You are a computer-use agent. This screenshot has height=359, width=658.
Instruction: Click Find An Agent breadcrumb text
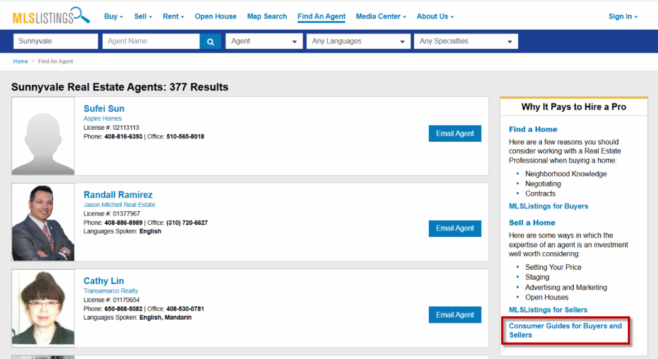tap(55, 61)
